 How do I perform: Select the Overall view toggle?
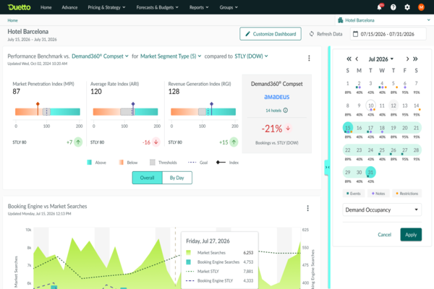(x=147, y=177)
